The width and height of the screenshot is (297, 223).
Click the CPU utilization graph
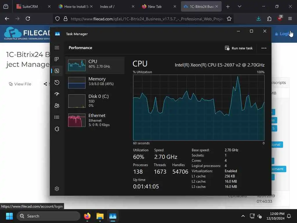pyautogui.click(x=199, y=107)
